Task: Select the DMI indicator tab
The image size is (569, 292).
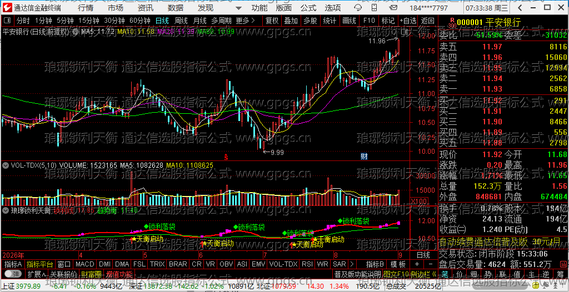Action: coord(105,264)
